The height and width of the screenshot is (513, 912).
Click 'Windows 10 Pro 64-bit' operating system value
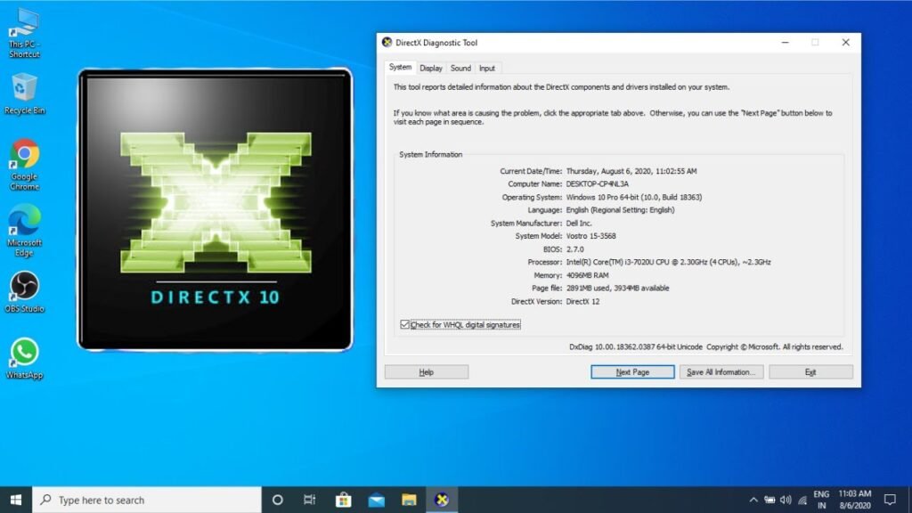pos(634,197)
